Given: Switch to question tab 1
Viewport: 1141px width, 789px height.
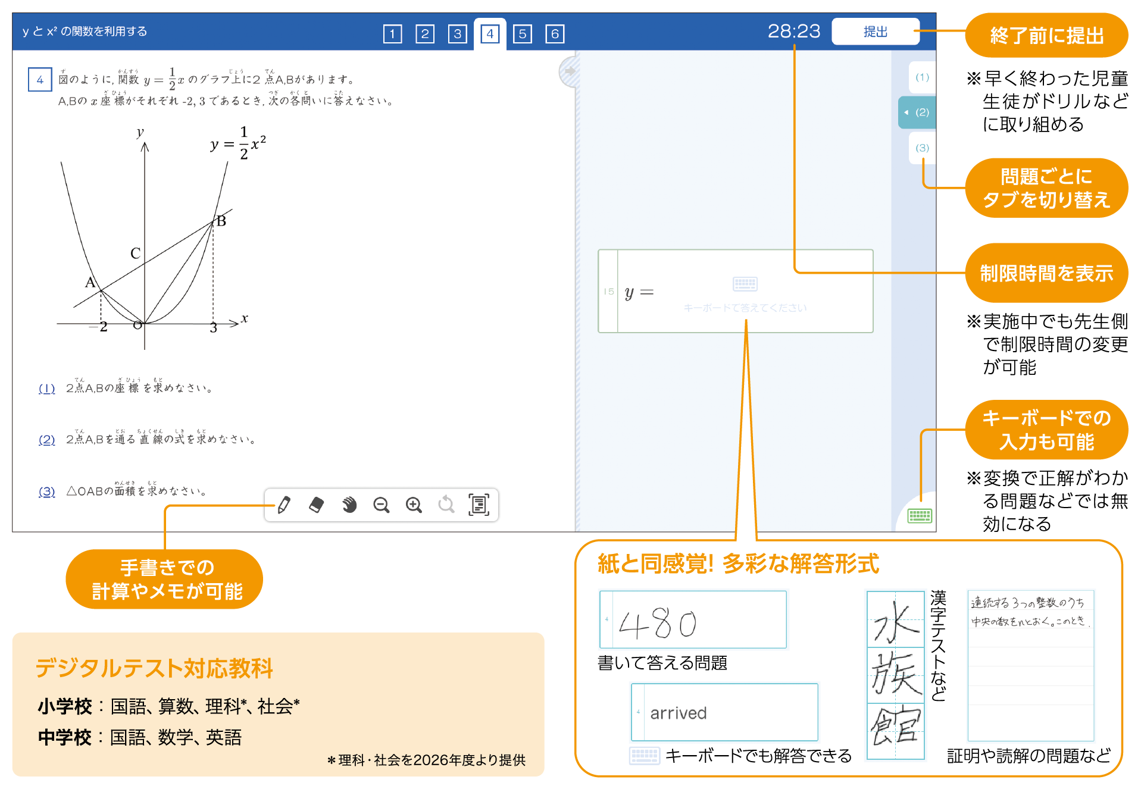Looking at the screenshot, I should [x=392, y=34].
